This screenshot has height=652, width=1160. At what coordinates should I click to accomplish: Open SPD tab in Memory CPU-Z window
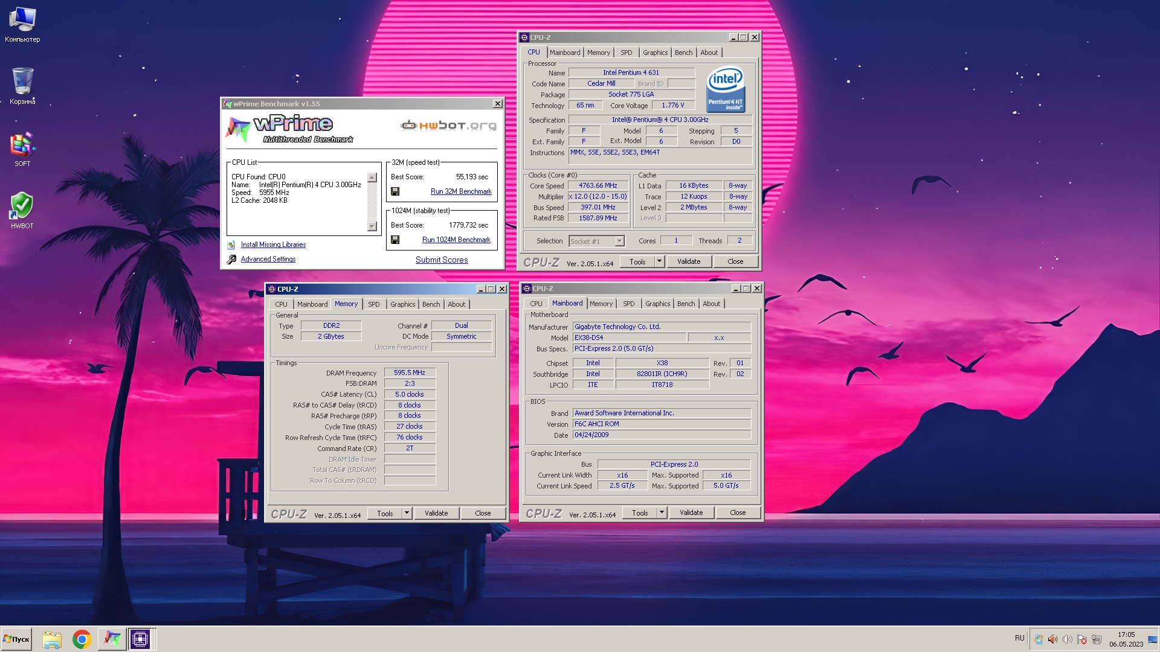[374, 304]
